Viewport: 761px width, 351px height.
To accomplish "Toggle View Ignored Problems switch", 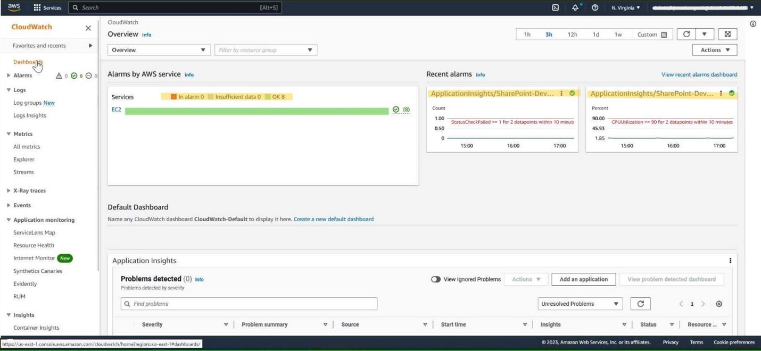I will pyautogui.click(x=436, y=279).
